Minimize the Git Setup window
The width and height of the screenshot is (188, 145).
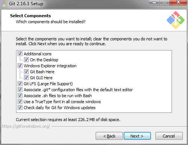coord(154,3)
